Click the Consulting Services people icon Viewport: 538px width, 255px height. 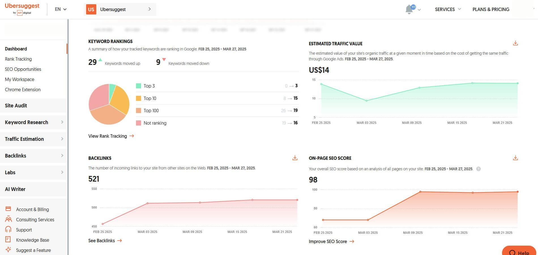coord(8,219)
